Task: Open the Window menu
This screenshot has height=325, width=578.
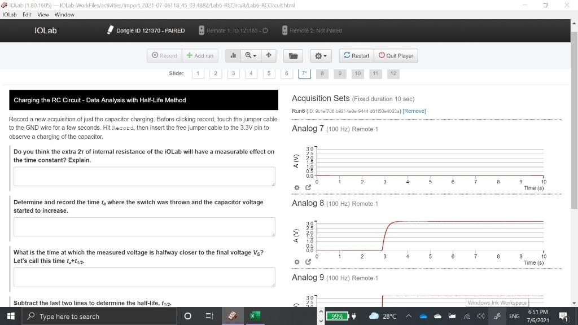Action: [x=64, y=15]
